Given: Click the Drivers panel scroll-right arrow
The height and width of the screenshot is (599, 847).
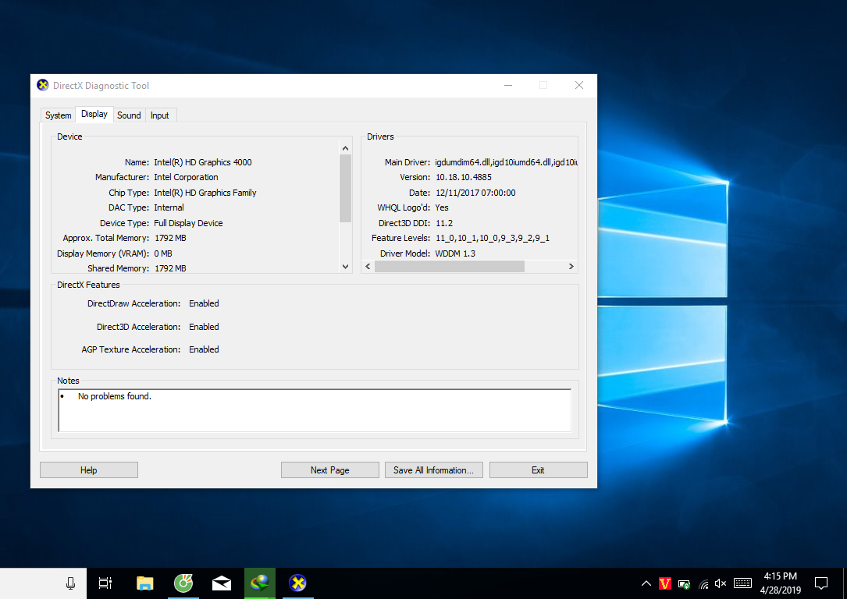Looking at the screenshot, I should pyautogui.click(x=571, y=267).
